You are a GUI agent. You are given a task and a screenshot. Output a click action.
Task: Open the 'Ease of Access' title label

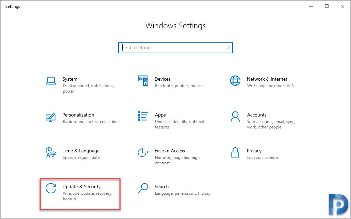170,151
